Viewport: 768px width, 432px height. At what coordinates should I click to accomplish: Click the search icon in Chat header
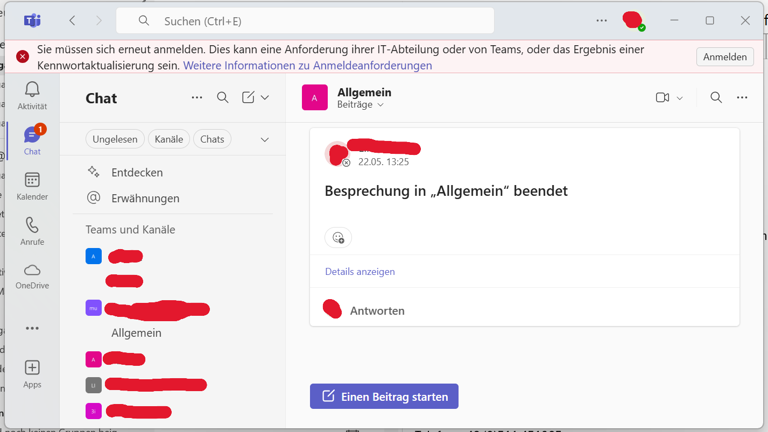click(x=223, y=97)
